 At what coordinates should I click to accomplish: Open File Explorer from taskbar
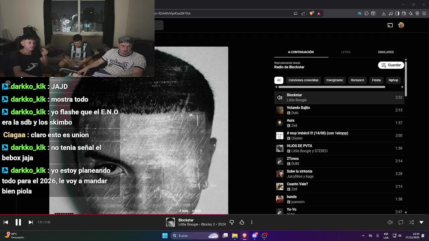(235, 236)
